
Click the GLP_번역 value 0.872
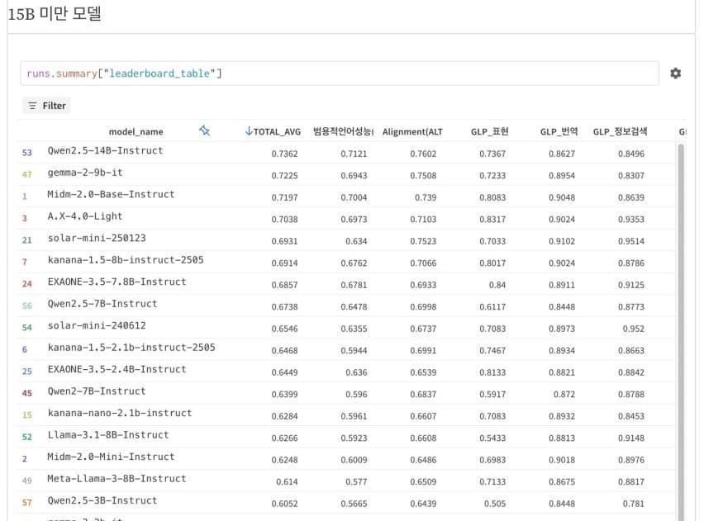[564, 395]
